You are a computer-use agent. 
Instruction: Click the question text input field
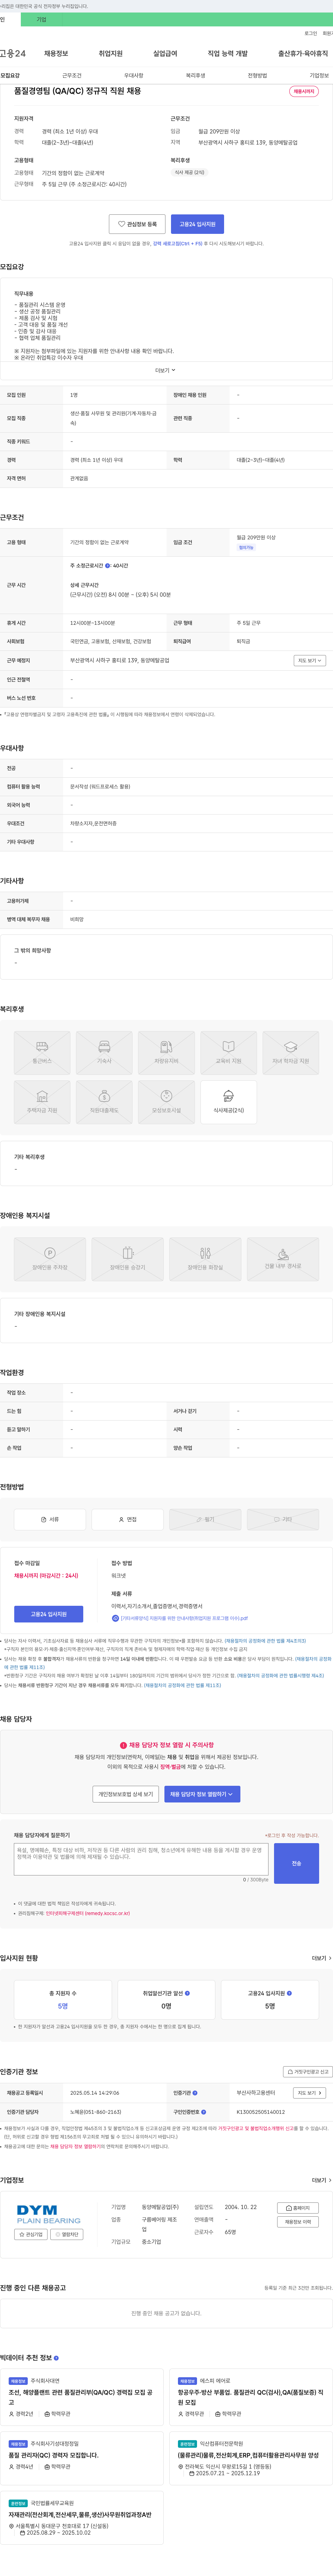pos(140,1859)
